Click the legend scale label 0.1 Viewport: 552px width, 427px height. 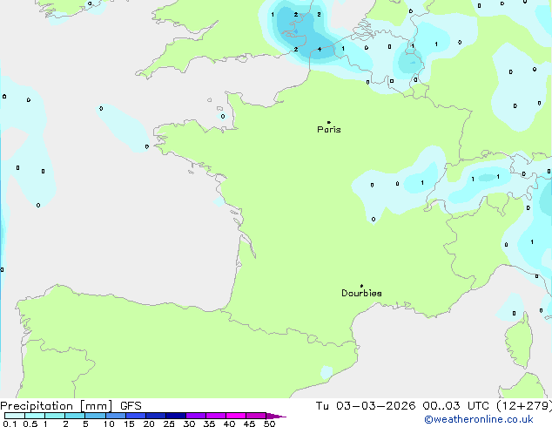[9, 424]
